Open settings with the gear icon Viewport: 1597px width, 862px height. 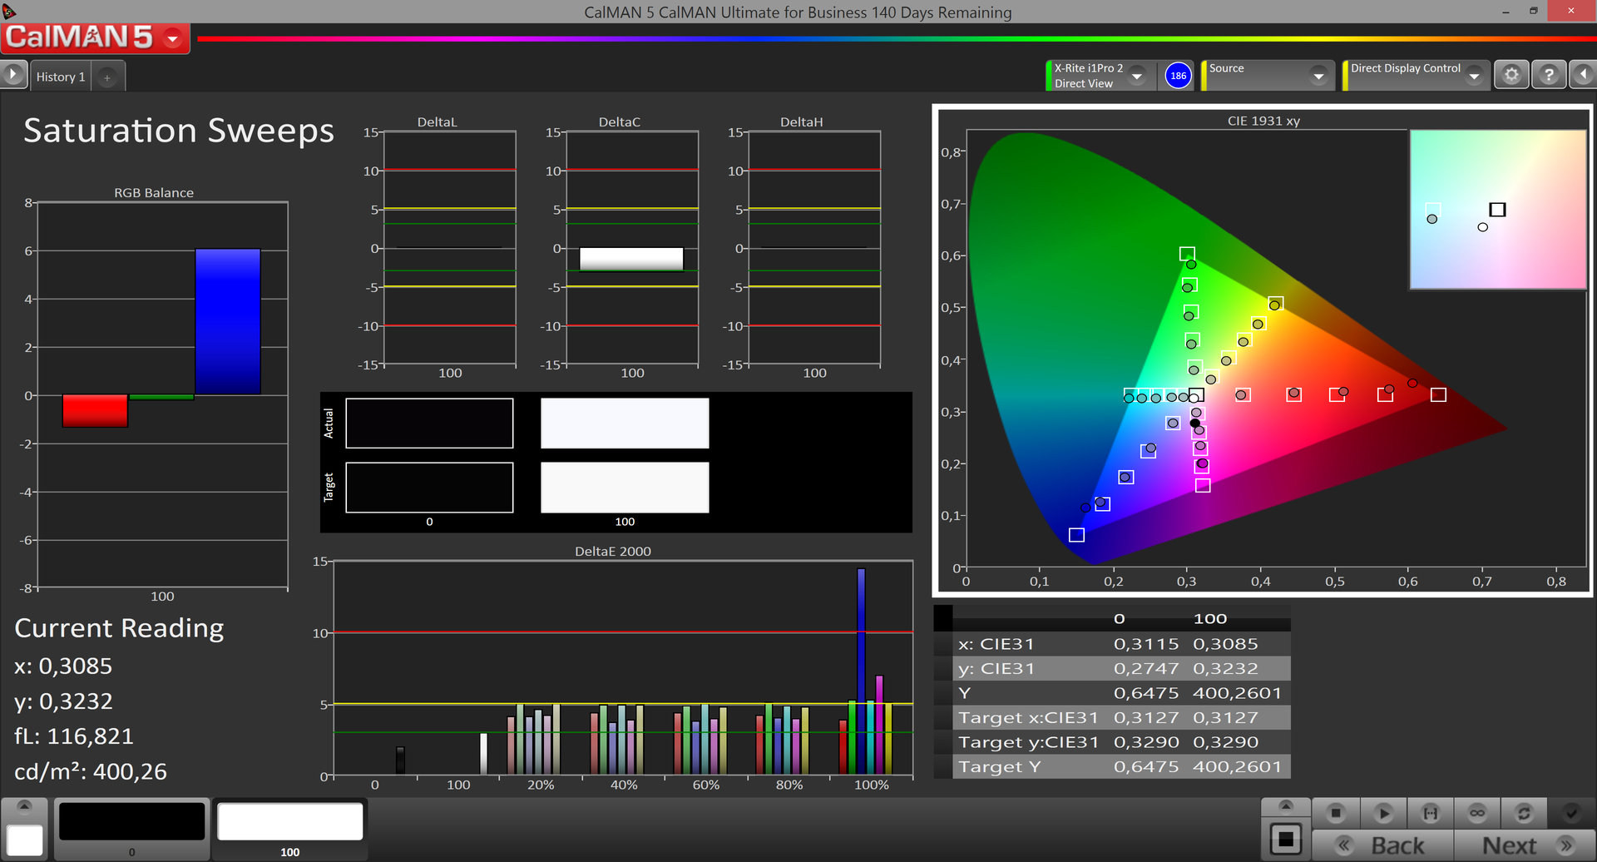pos(1511,76)
